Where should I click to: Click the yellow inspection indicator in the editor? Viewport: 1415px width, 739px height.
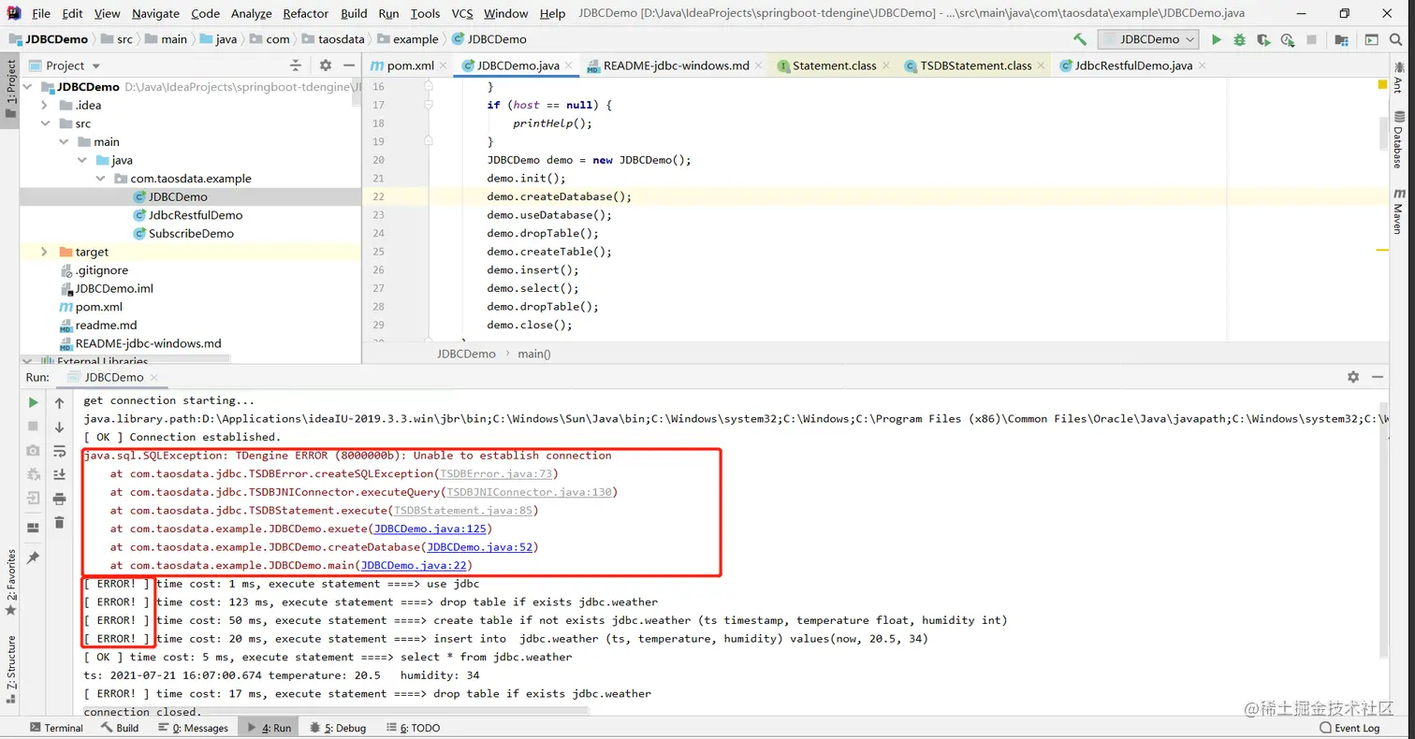(1382, 85)
